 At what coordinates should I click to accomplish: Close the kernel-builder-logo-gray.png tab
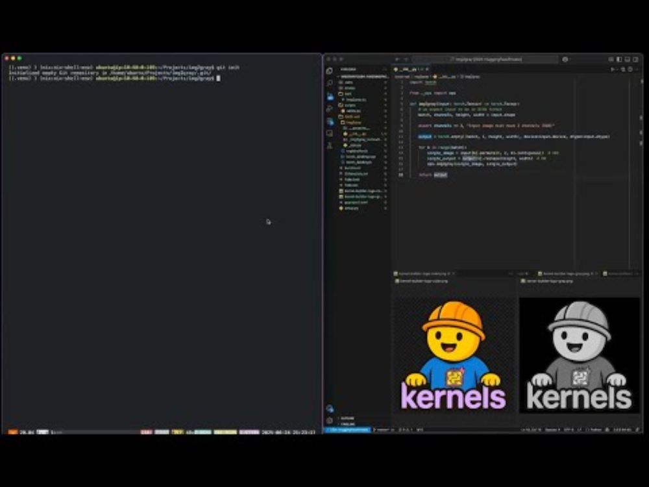(597, 274)
